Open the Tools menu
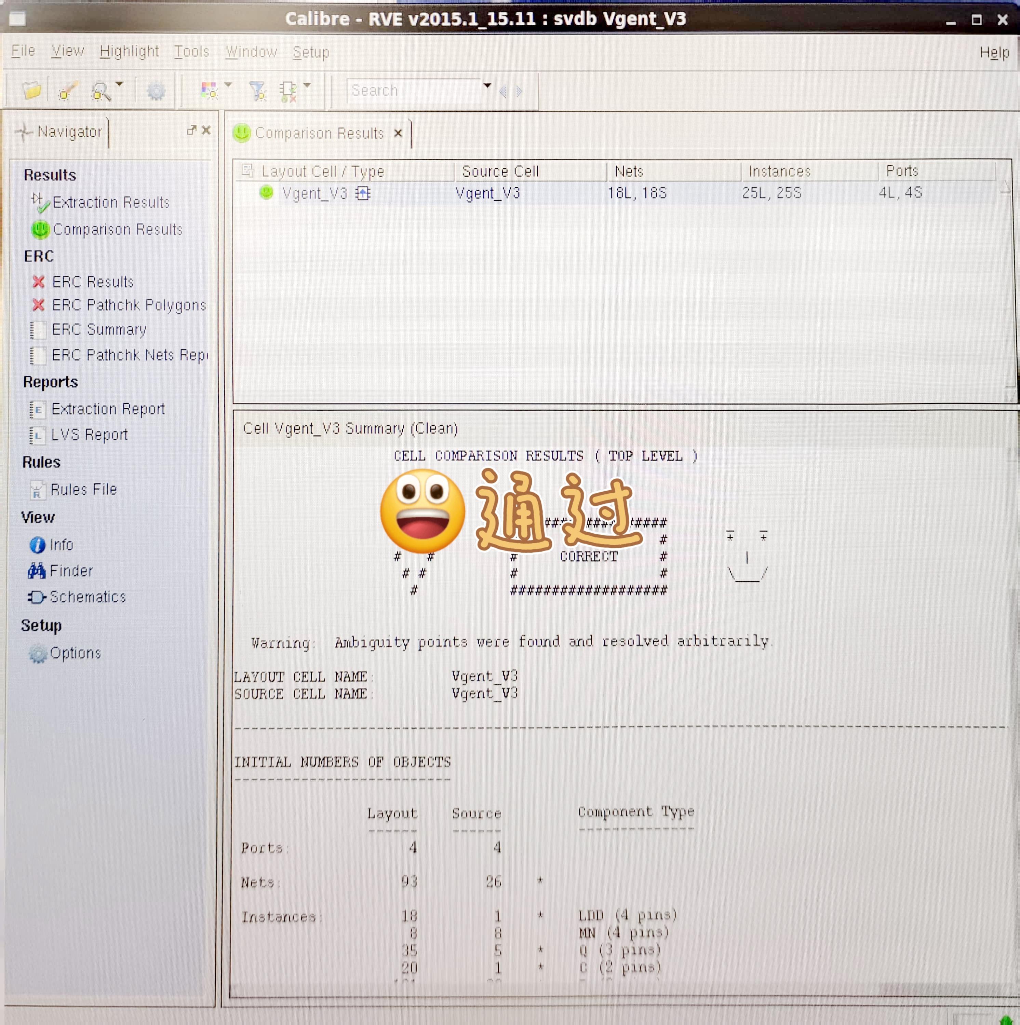 pyautogui.click(x=191, y=52)
